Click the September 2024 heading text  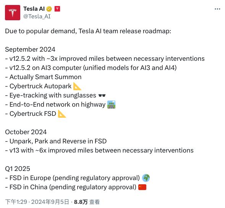[x=30, y=50]
